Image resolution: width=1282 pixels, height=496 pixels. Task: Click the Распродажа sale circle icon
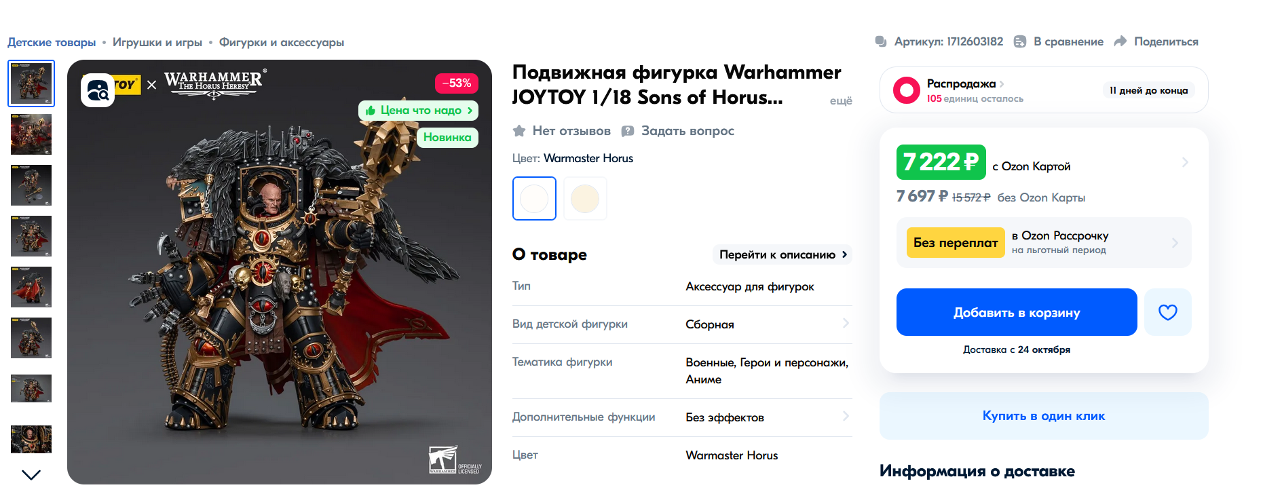pos(907,90)
